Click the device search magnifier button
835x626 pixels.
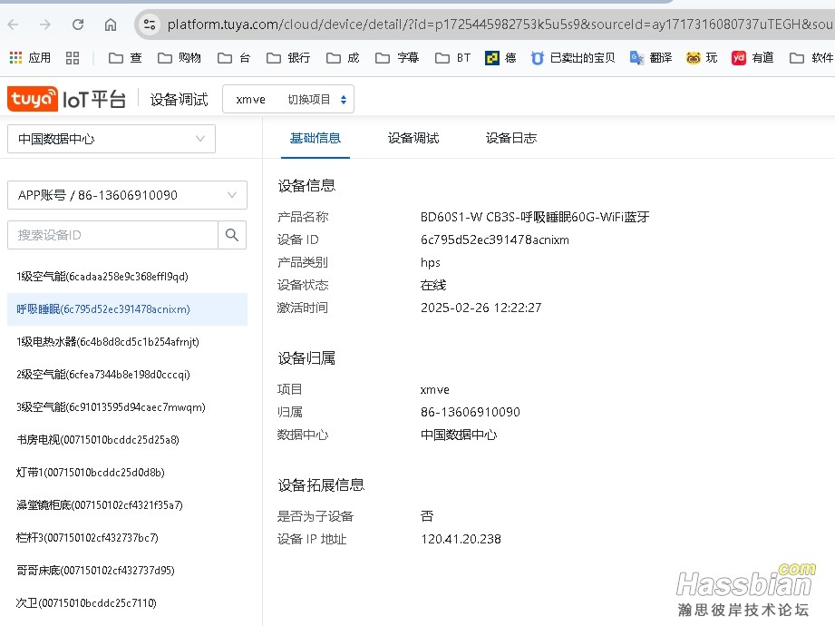[x=232, y=235]
